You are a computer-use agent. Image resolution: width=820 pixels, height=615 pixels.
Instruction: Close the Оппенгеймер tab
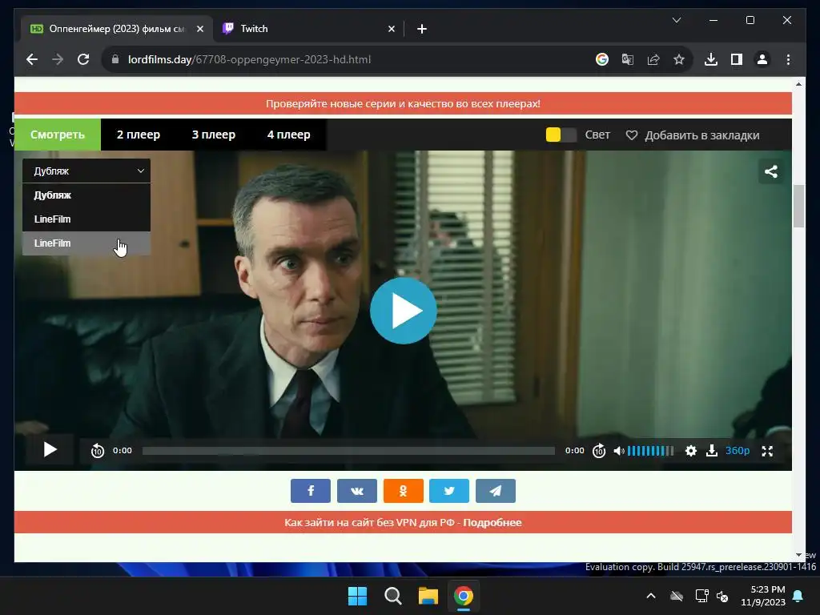pos(199,29)
